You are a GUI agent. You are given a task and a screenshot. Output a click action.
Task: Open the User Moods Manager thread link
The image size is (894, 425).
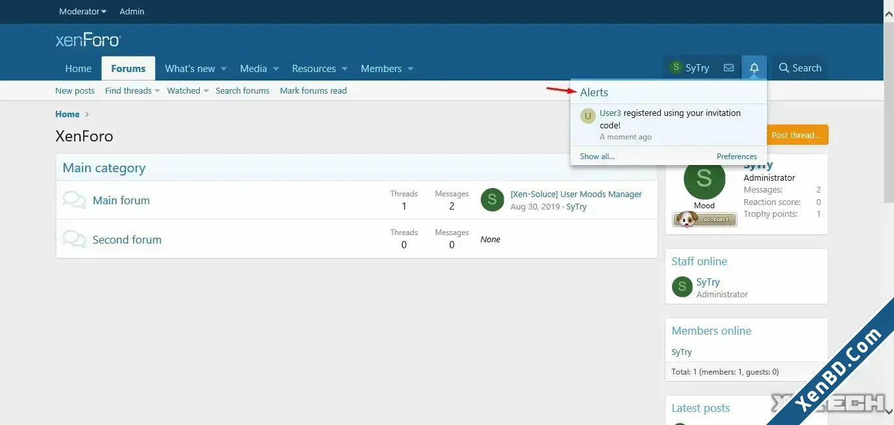tap(576, 194)
